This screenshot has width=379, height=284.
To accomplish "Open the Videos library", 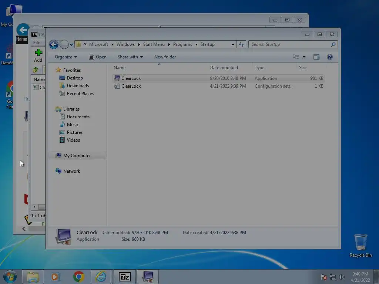I will coord(73,140).
